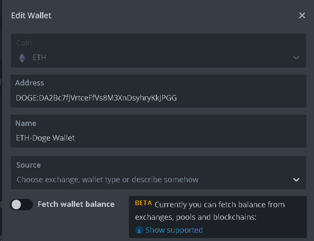Close the Edit Wallet dialog
The width and height of the screenshot is (314, 241).
pos(302,15)
